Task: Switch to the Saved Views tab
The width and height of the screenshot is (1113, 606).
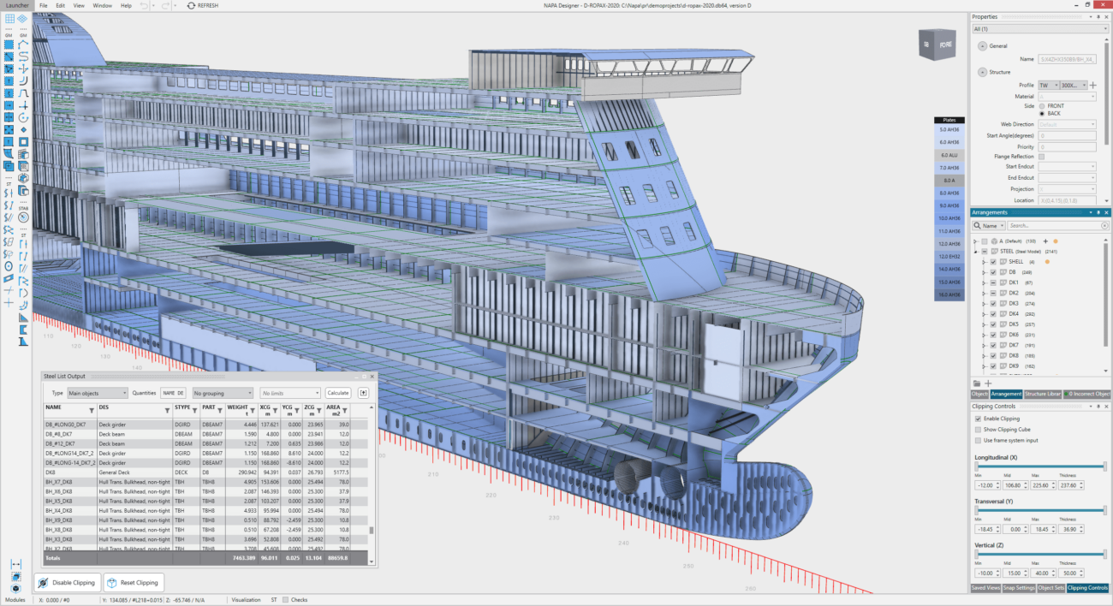Action: pyautogui.click(x=985, y=588)
